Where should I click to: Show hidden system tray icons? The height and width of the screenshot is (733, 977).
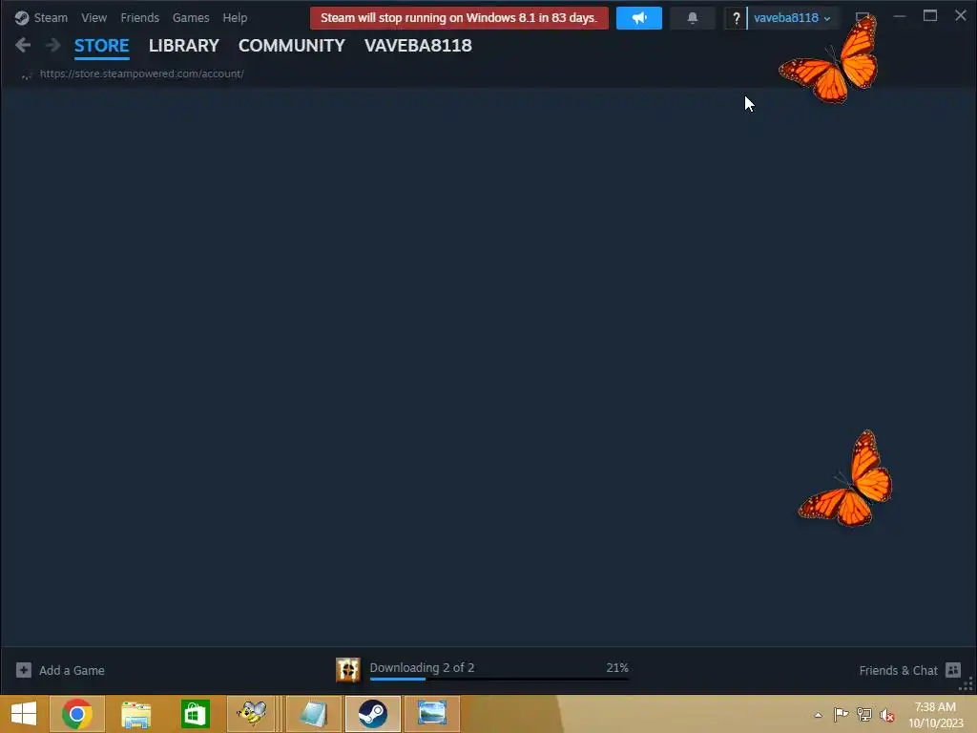click(818, 715)
